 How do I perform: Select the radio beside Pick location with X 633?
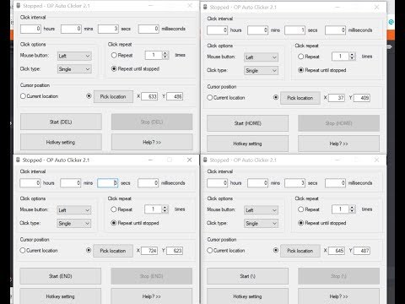tap(89, 96)
